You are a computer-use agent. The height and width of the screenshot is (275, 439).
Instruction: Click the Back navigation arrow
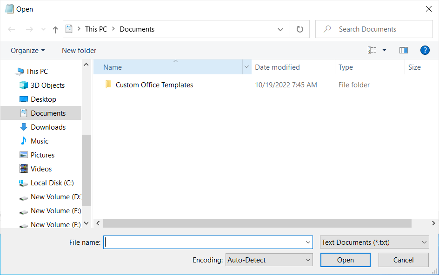point(12,29)
